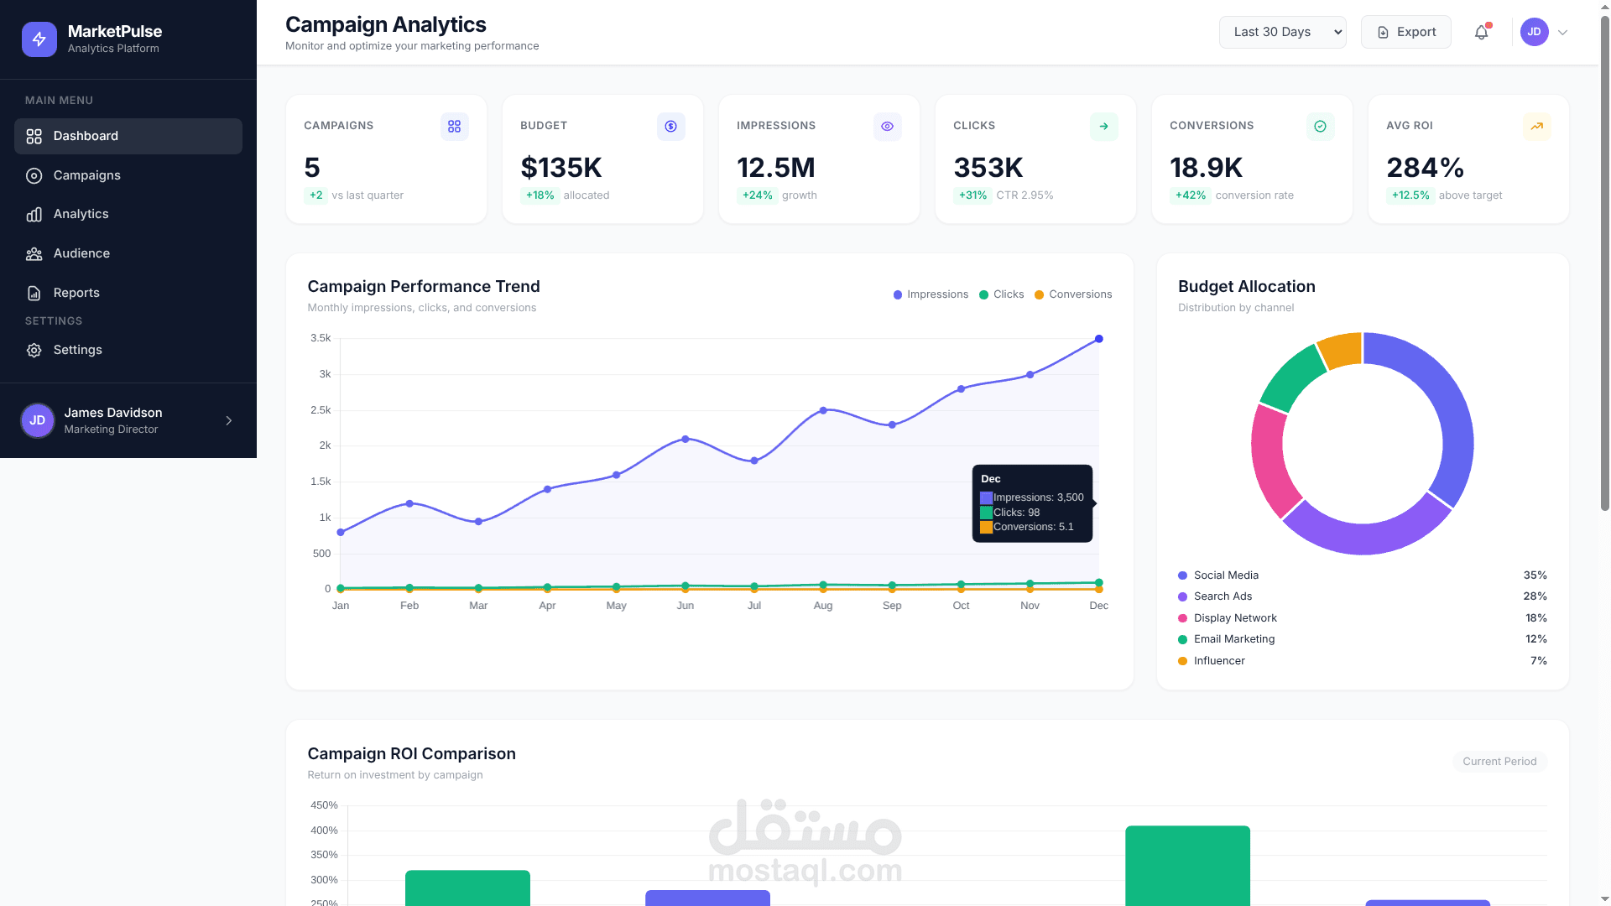Click the Current Period badge
This screenshot has height=906, width=1611.
pos(1499,762)
